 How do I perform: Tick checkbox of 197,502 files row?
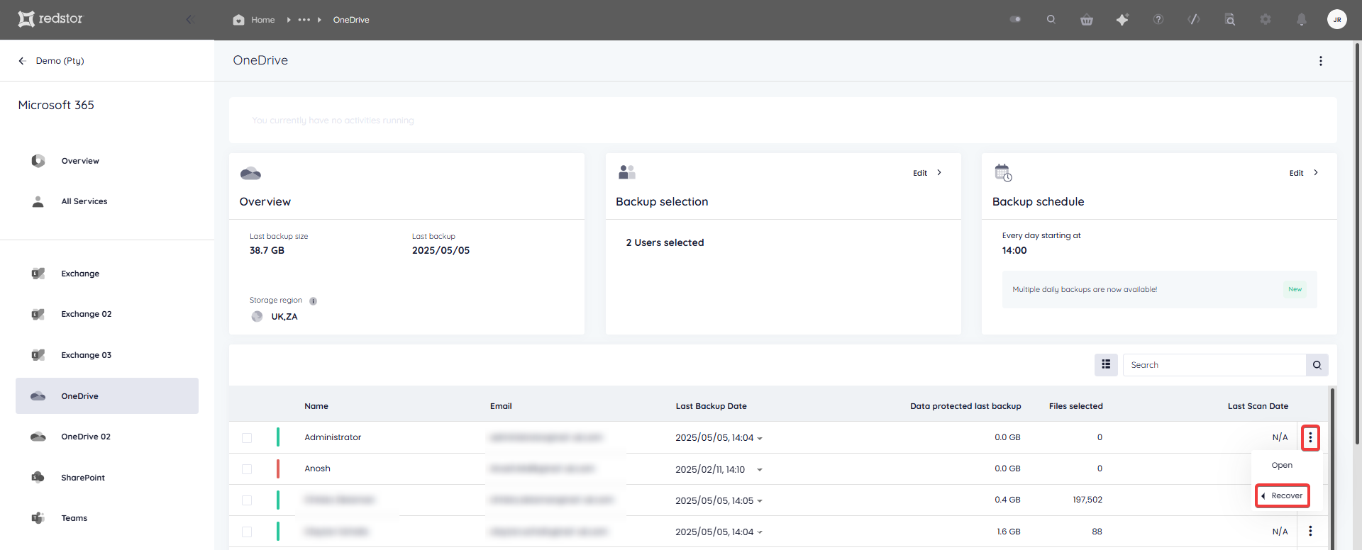click(247, 500)
